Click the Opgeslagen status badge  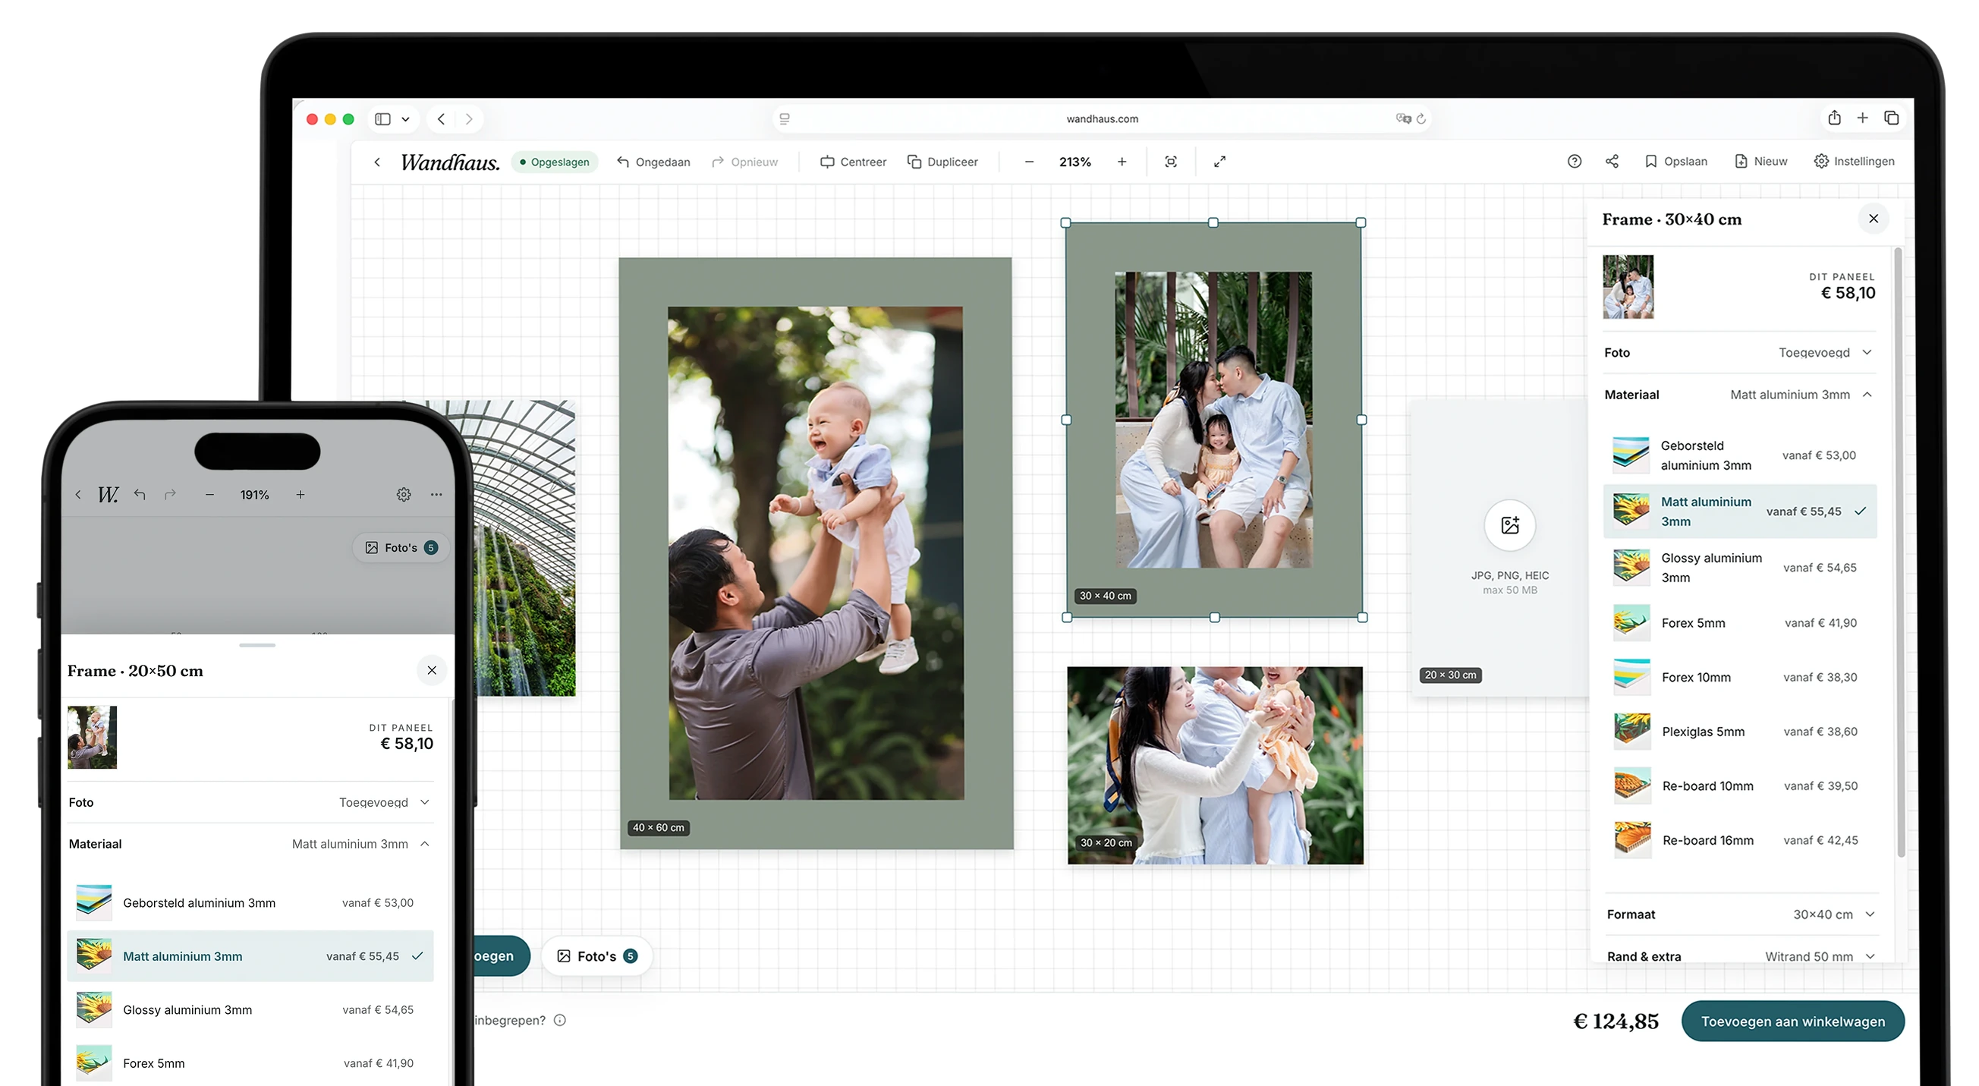(554, 162)
